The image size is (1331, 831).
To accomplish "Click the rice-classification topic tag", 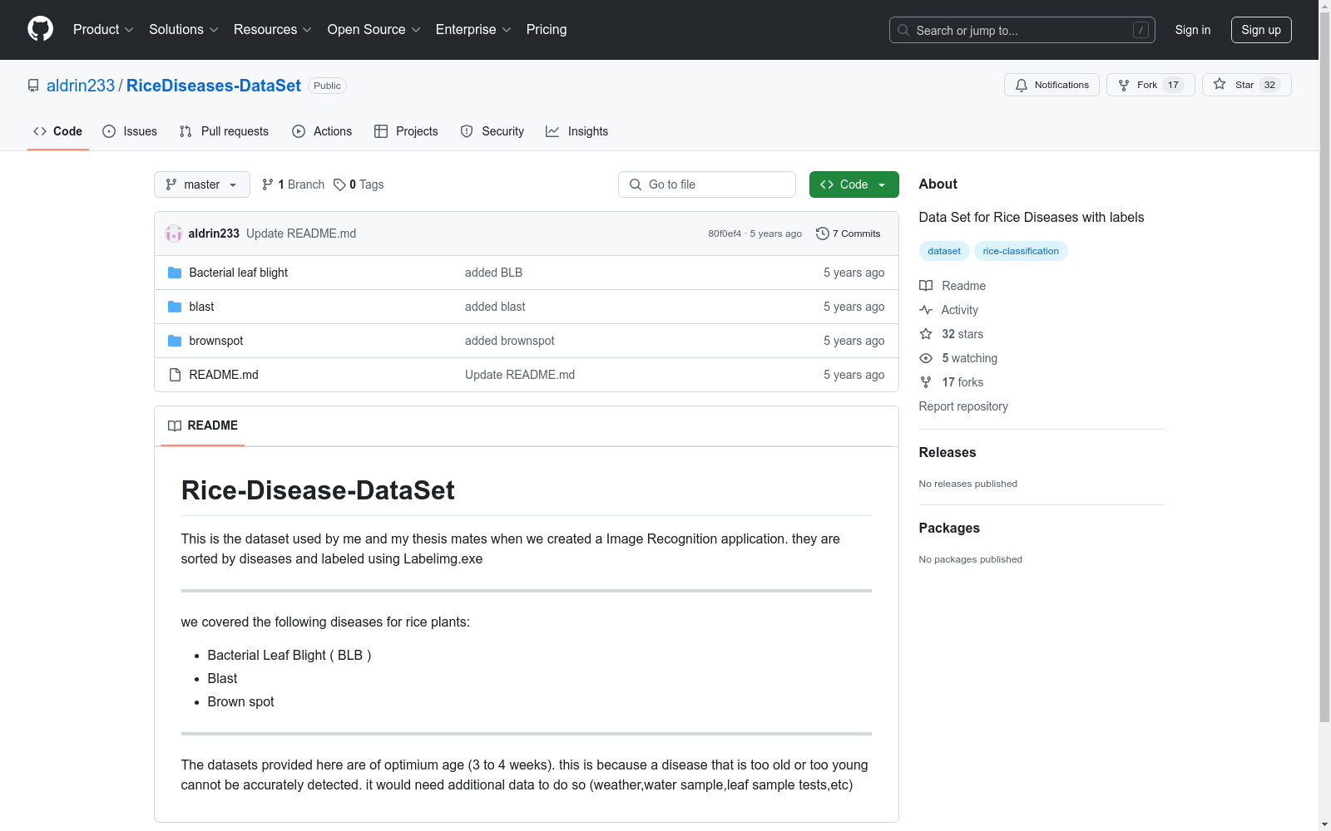I will coord(1021,251).
